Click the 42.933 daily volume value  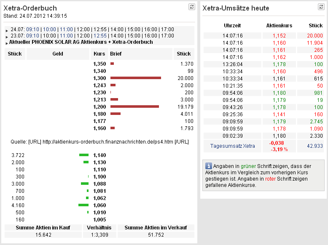pos(315,146)
